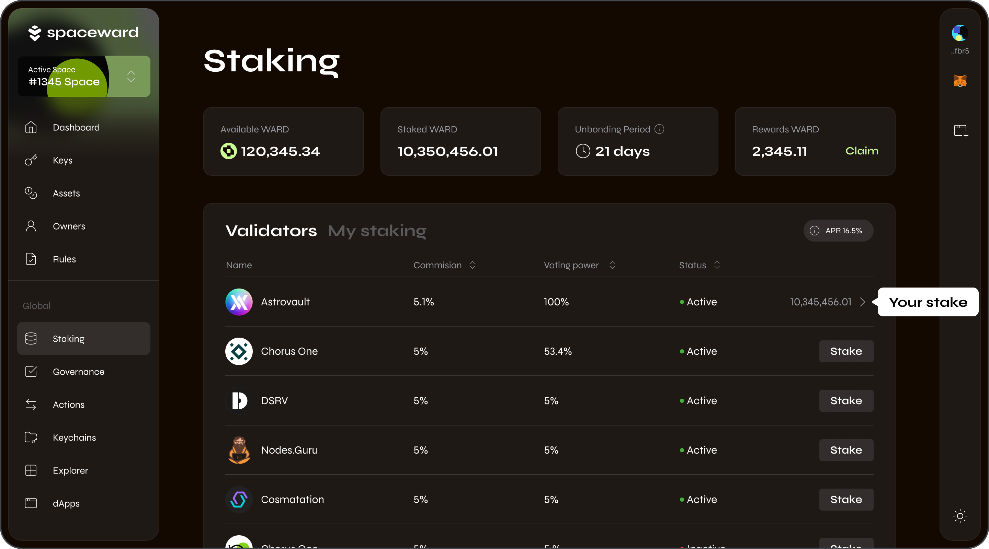This screenshot has height=549, width=989.
Task: Open Governance using the checkmark icon
Action: pos(31,371)
